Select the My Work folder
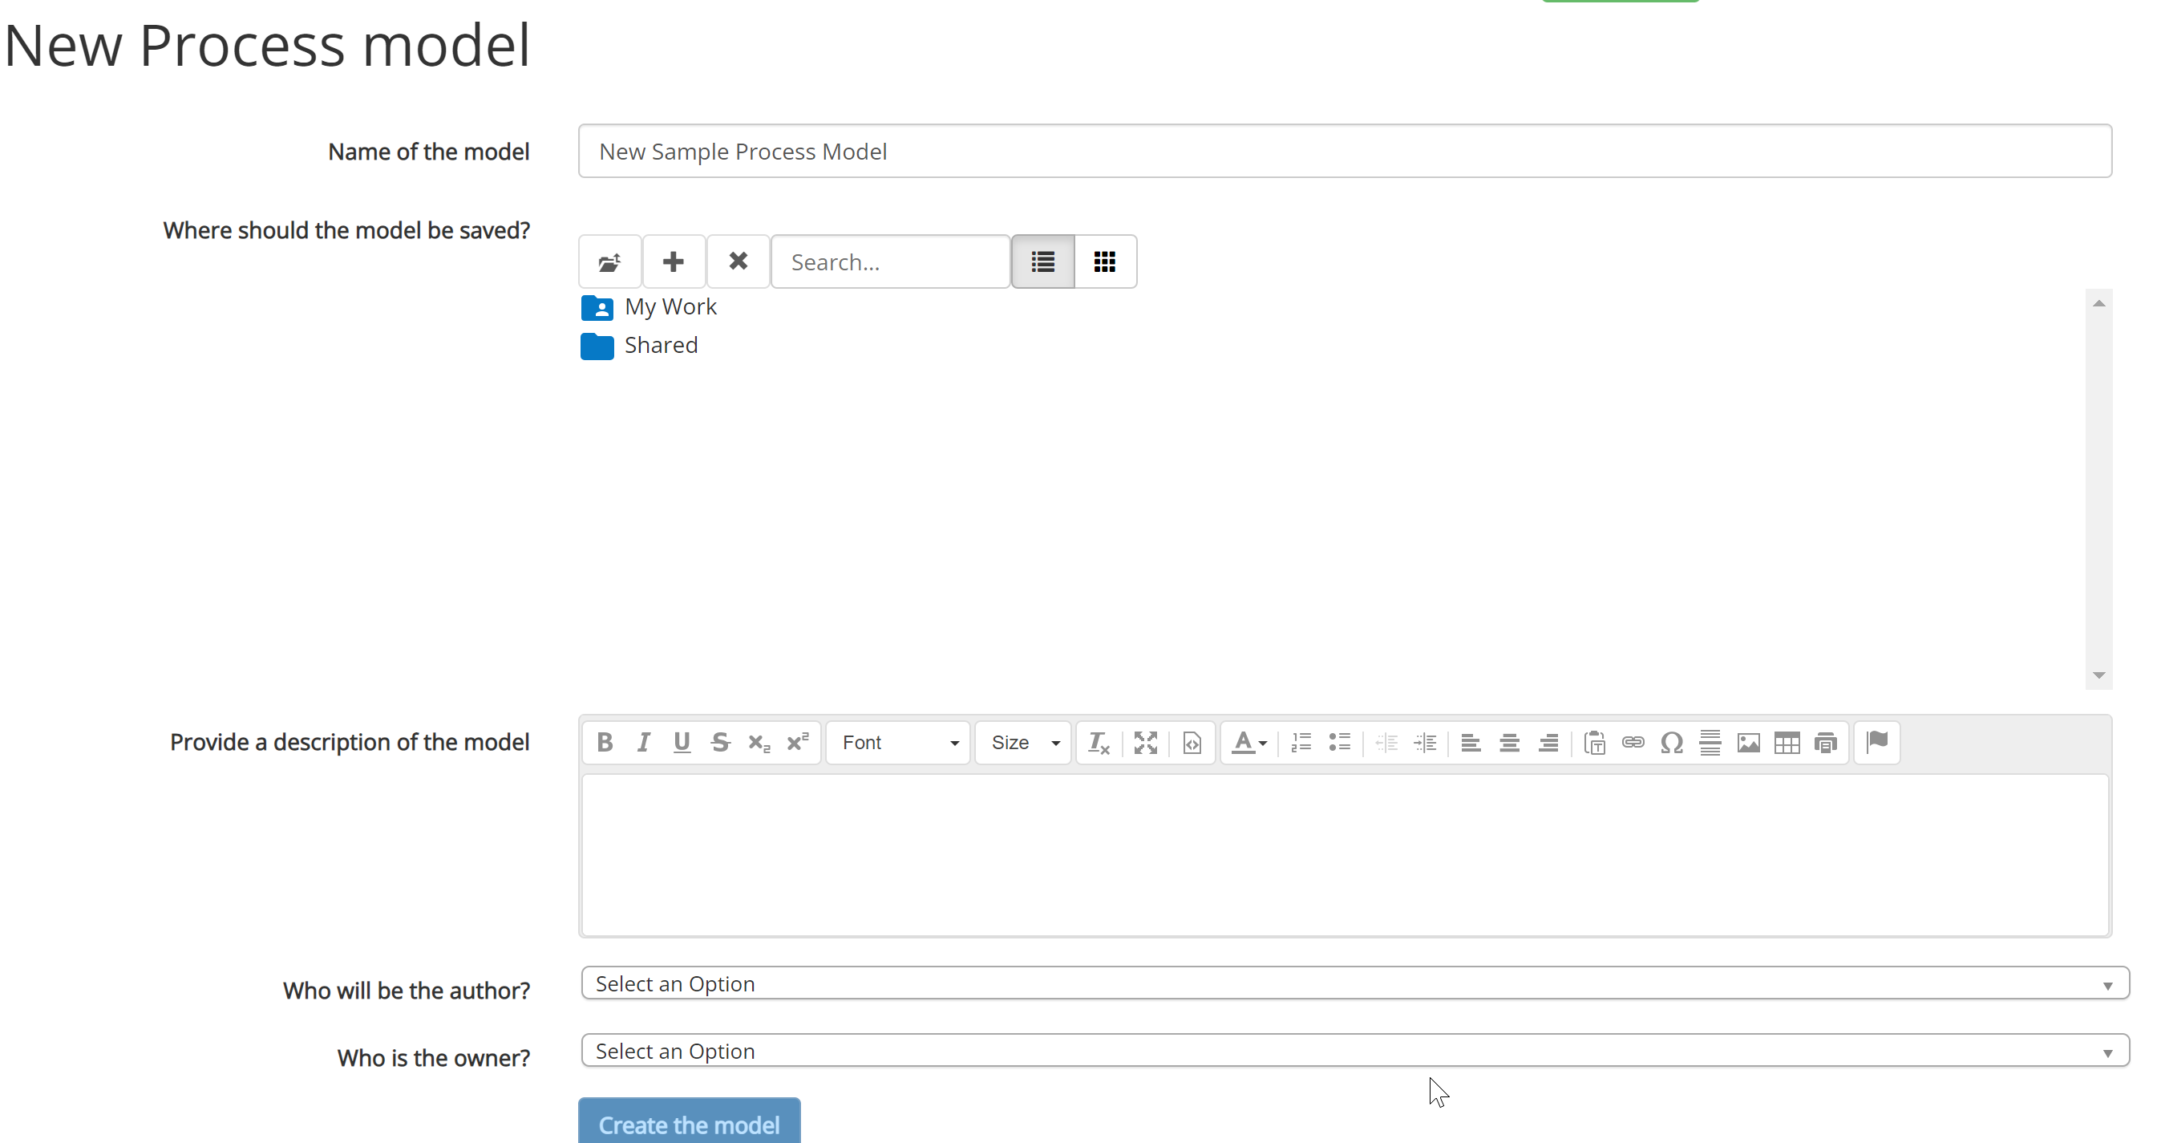The width and height of the screenshot is (2161, 1143). click(x=670, y=307)
